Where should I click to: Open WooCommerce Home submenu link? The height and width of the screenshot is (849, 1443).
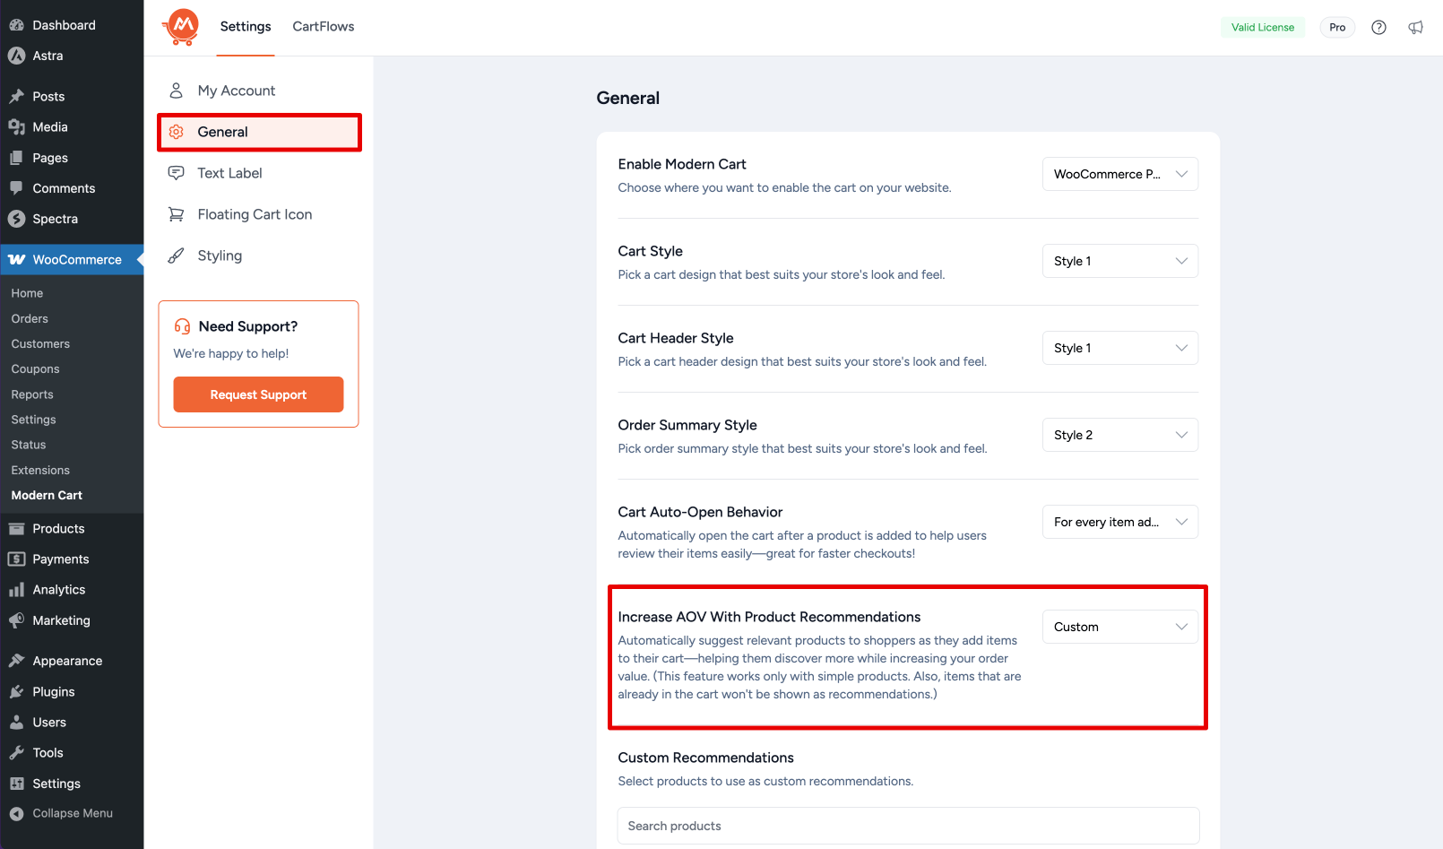pyautogui.click(x=27, y=293)
